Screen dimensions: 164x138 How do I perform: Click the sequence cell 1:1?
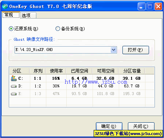38,78
